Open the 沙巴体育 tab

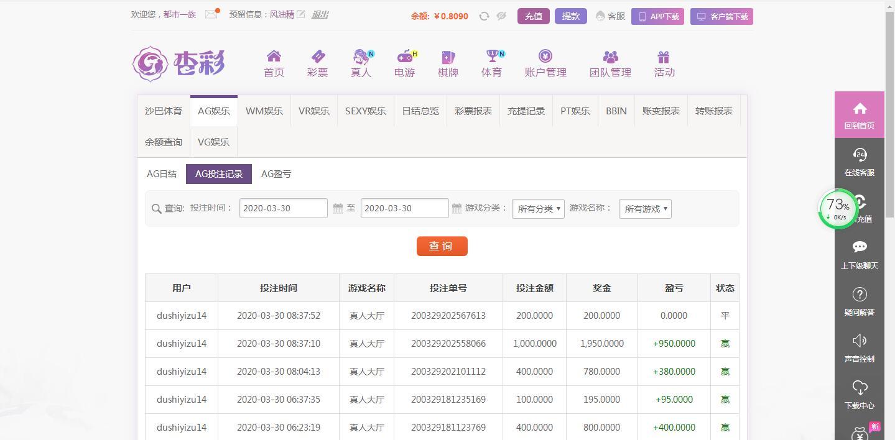pyautogui.click(x=163, y=111)
